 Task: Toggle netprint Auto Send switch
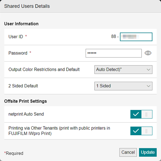click(141, 114)
